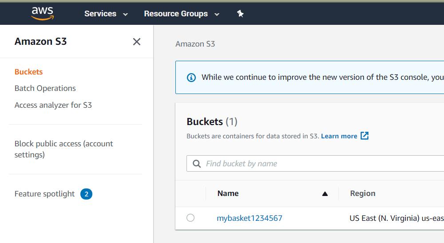Select Buckets in the sidebar
This screenshot has width=444, height=243.
[28, 72]
